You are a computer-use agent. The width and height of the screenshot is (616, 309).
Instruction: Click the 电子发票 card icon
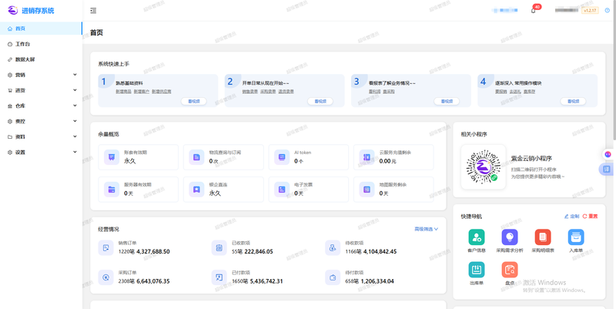click(282, 190)
